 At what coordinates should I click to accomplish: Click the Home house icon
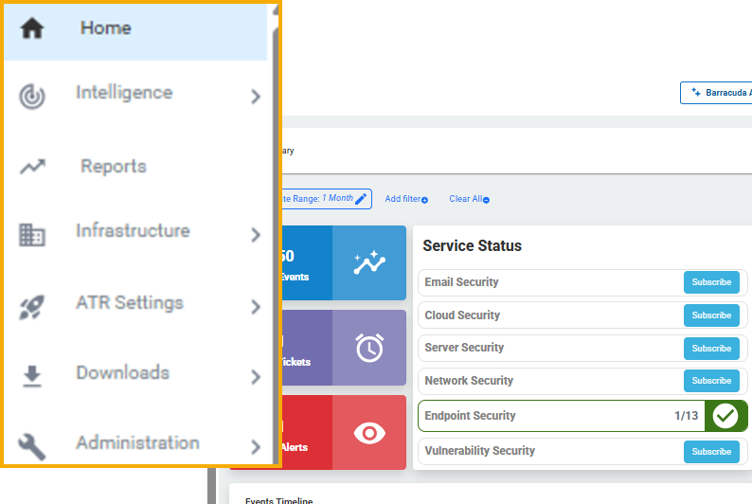point(32,28)
